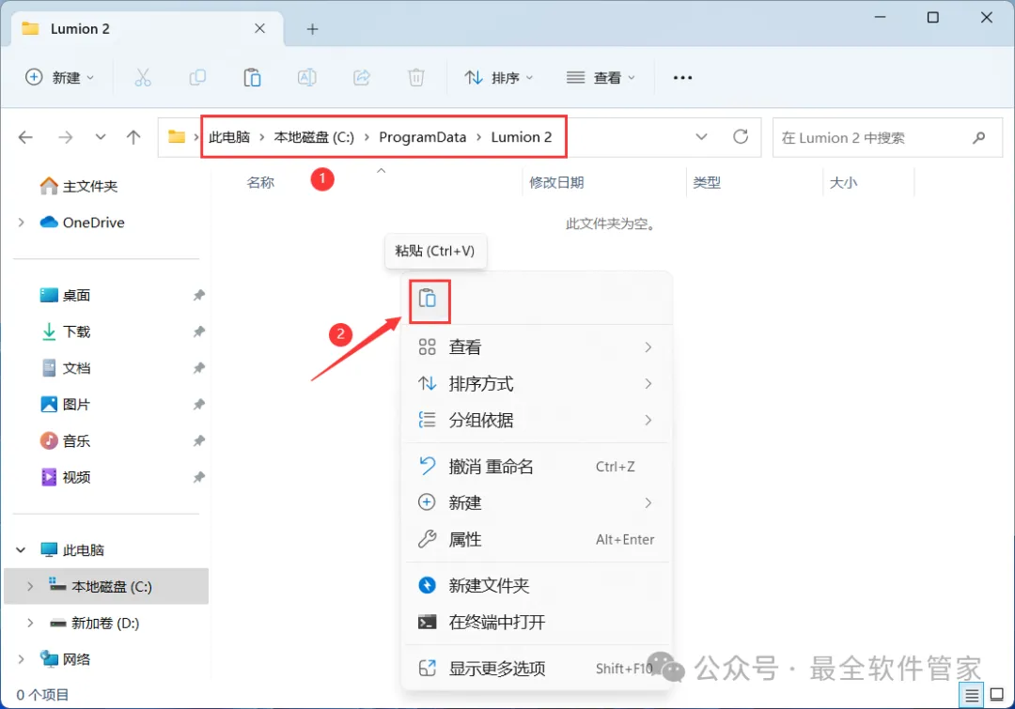Select Home (主文件夹) in sidebar
Screen dimensions: 1015x709
pos(78,186)
